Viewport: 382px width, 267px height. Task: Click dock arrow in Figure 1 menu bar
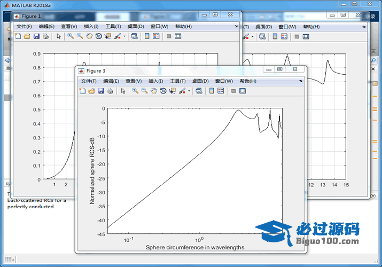(236, 26)
